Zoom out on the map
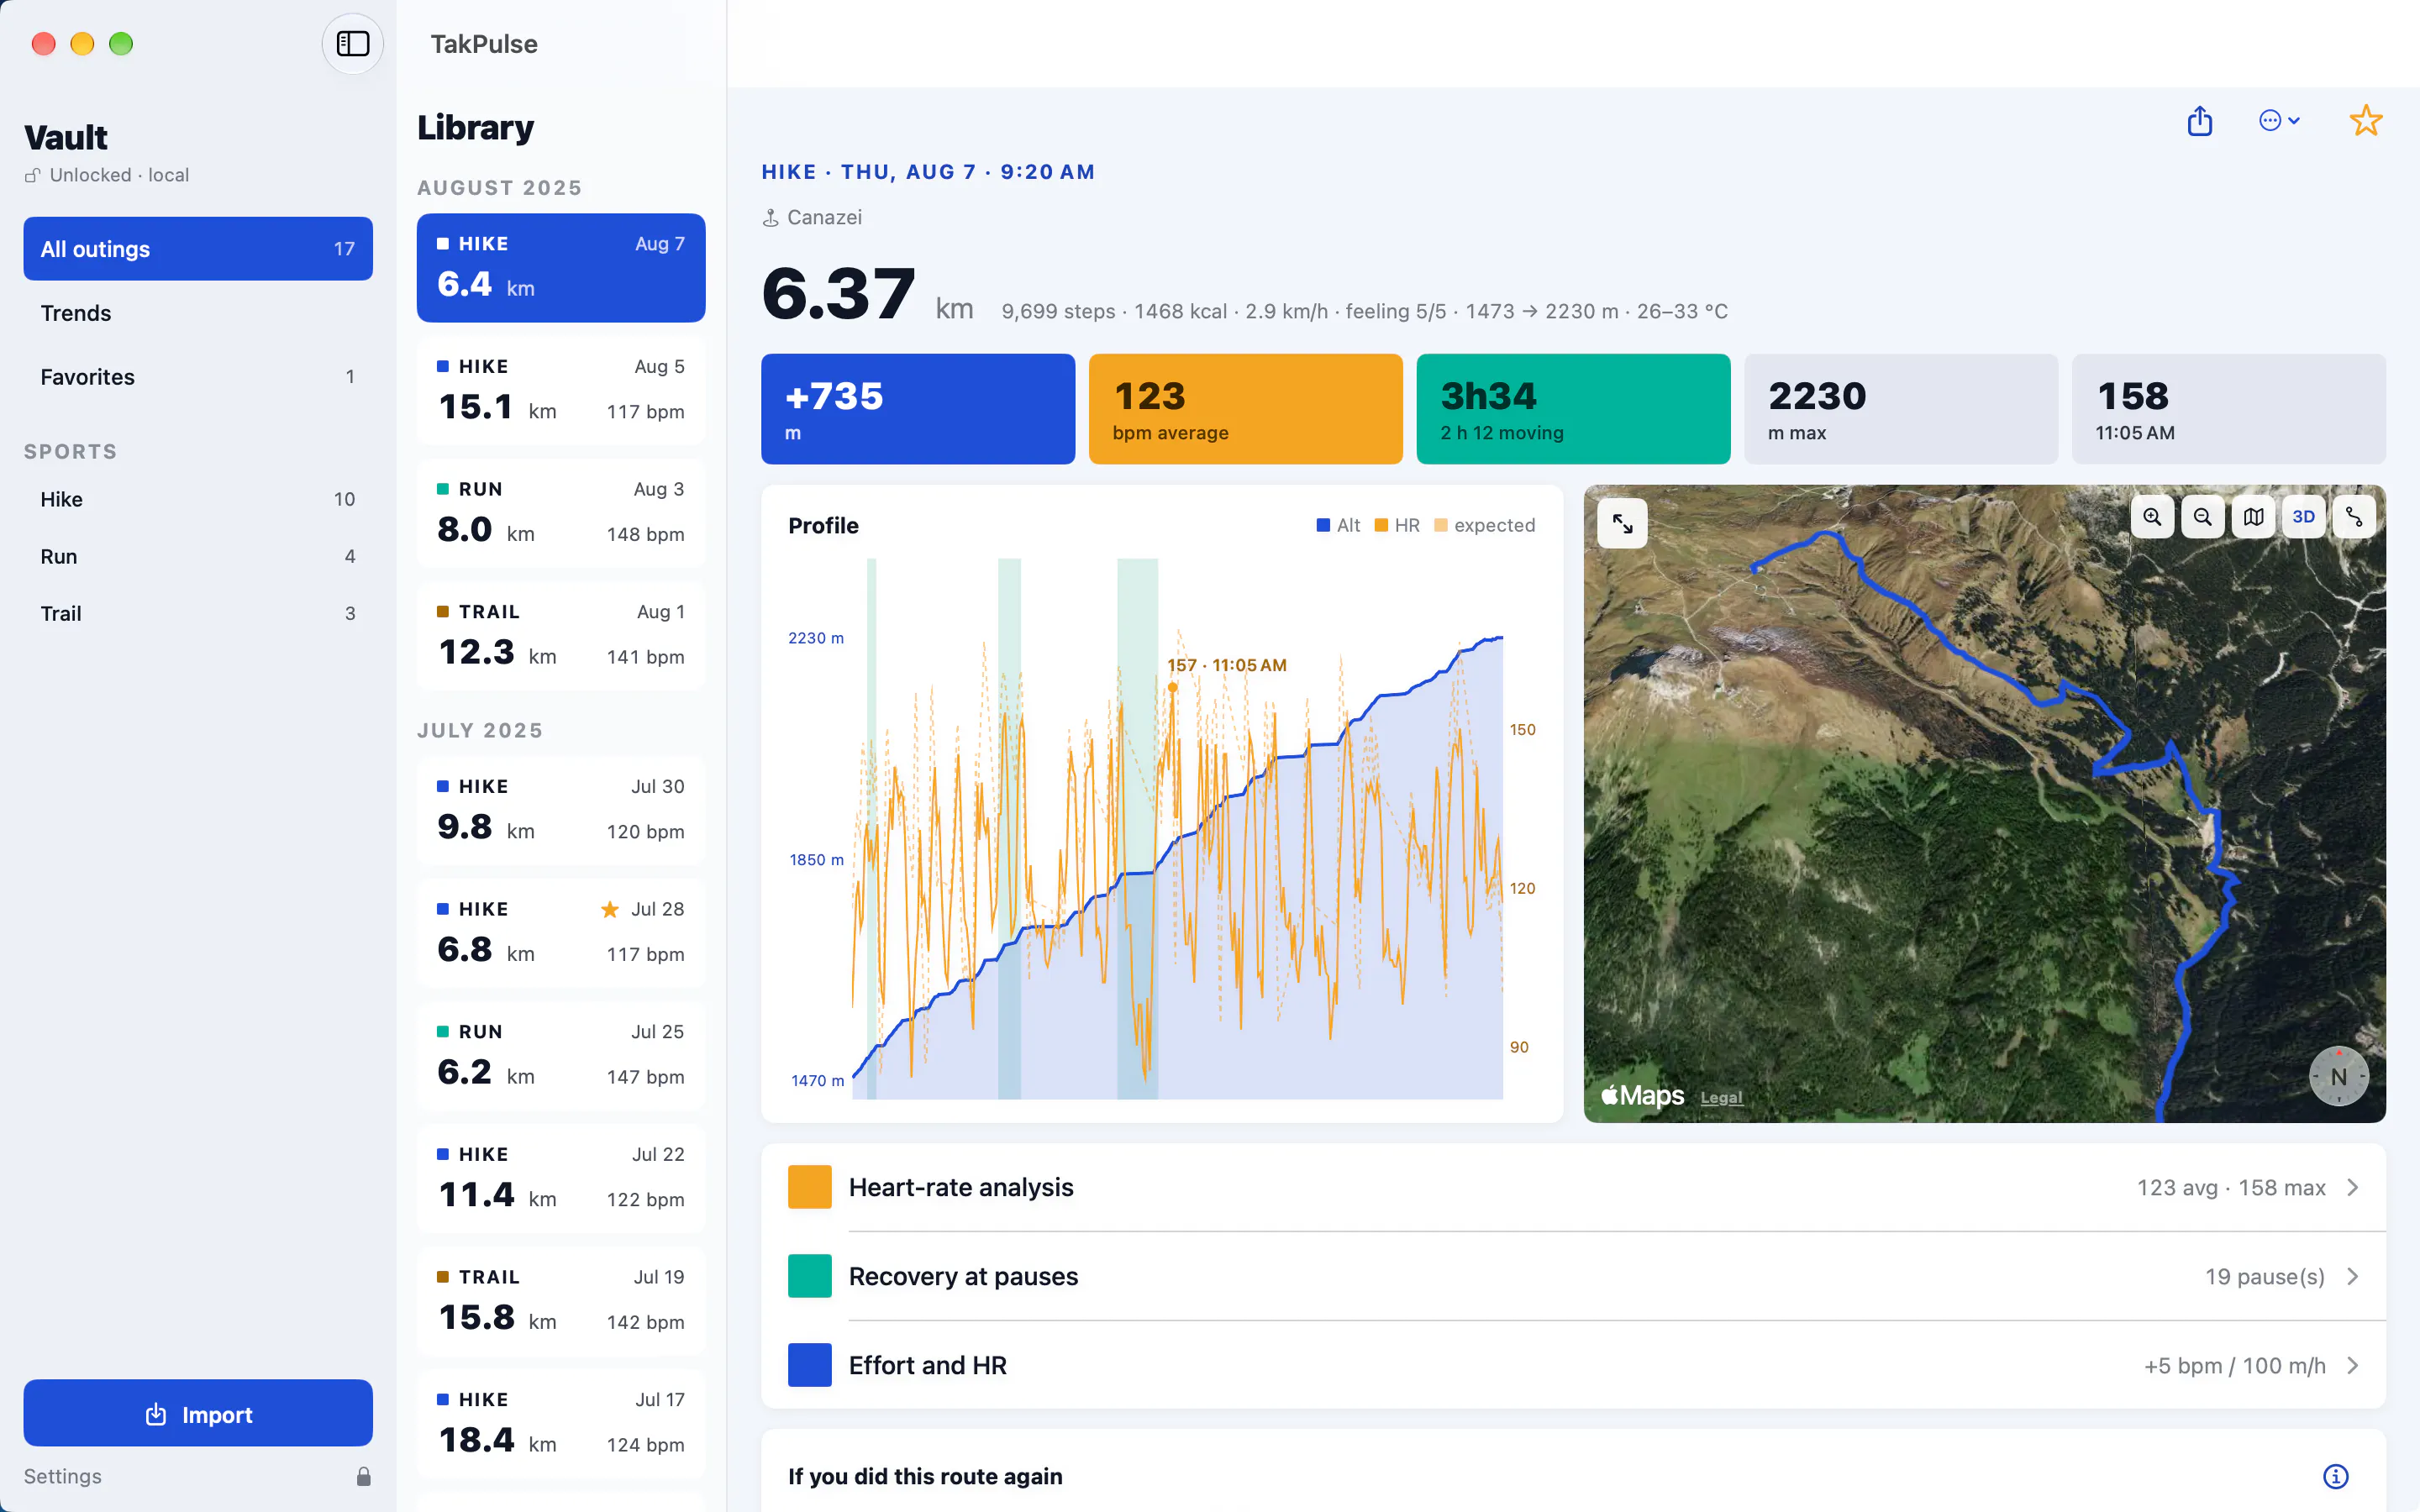Viewport: 2420px width, 1512px height. click(2202, 517)
